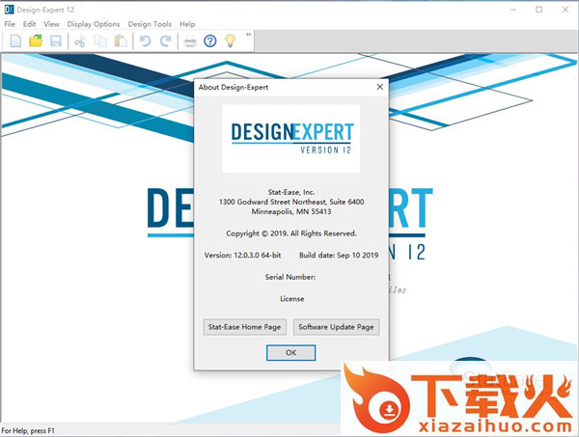Open the View menu
Viewport: 579px width, 437px height.
(x=51, y=24)
